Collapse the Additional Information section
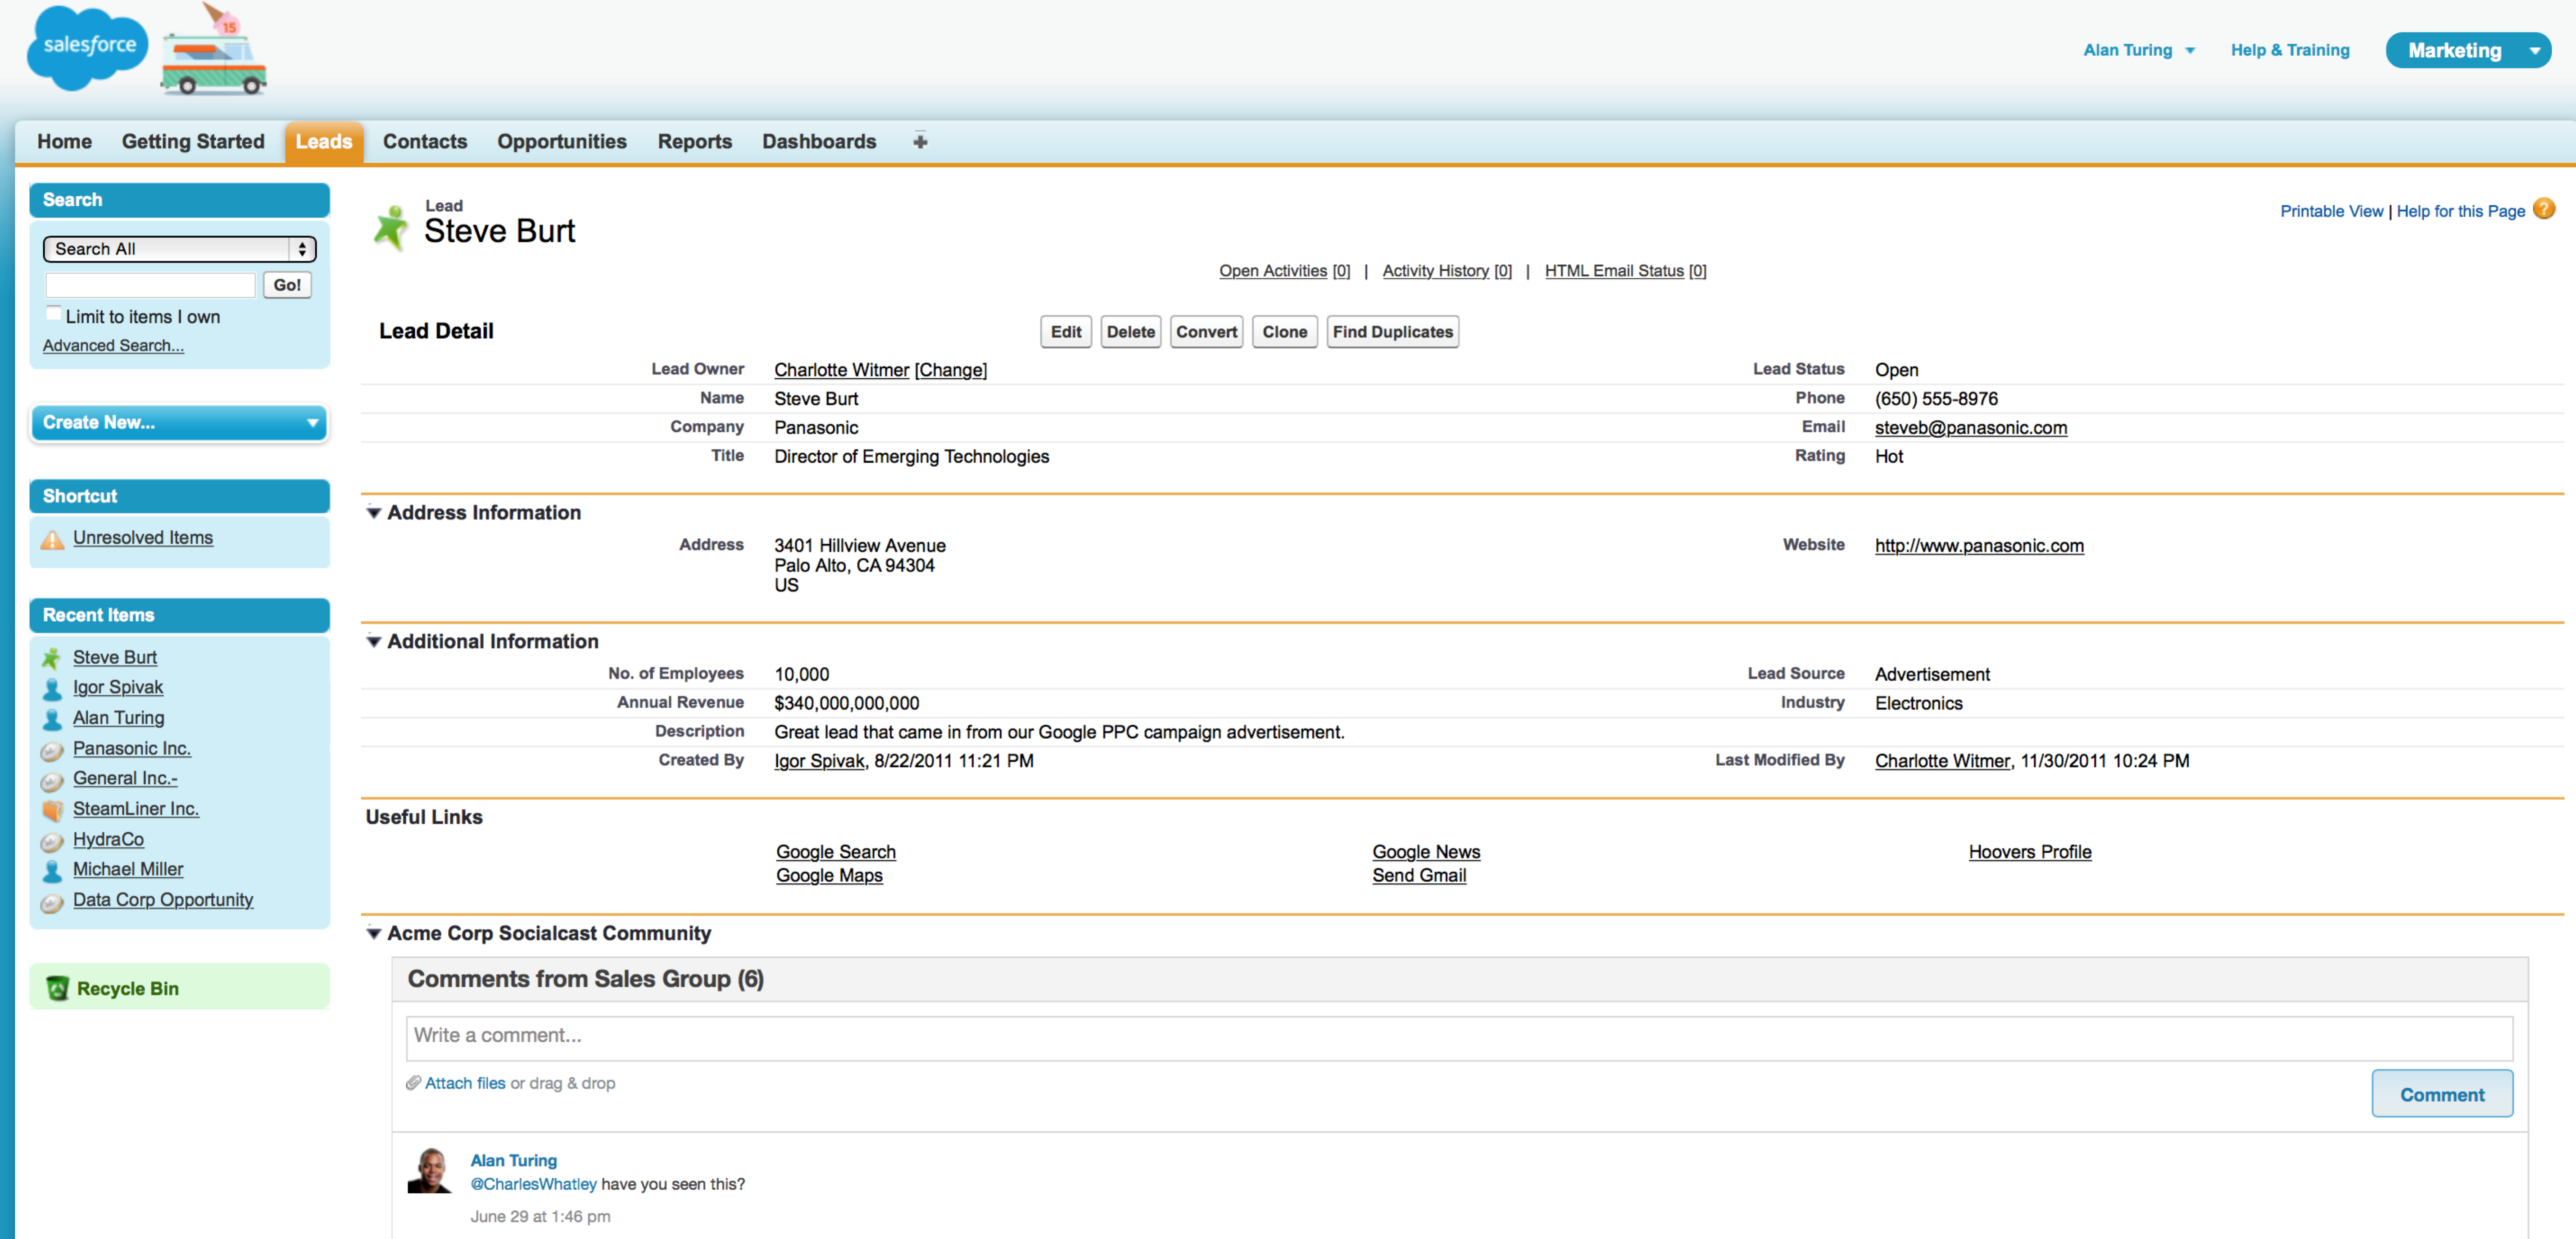The height and width of the screenshot is (1239, 2576). [373, 642]
